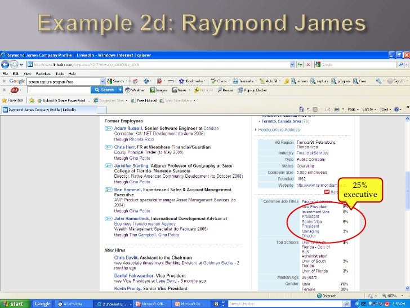410x308 pixels.
Task: Open Ben Hammel's profile link
Action: click(127, 190)
